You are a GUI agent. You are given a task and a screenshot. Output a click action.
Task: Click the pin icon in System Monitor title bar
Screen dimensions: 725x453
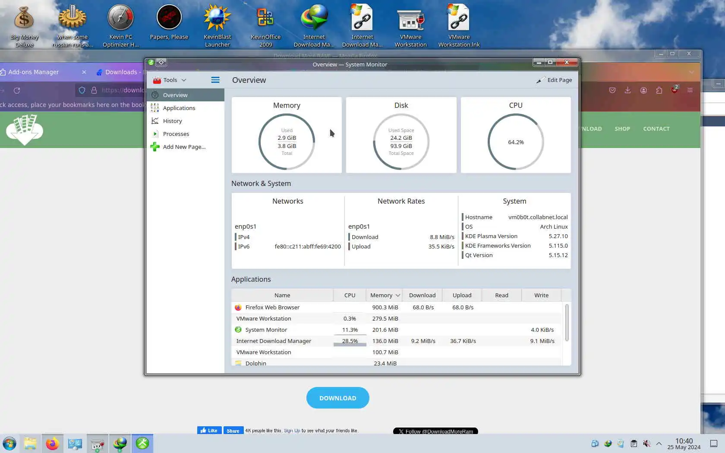coord(161,63)
